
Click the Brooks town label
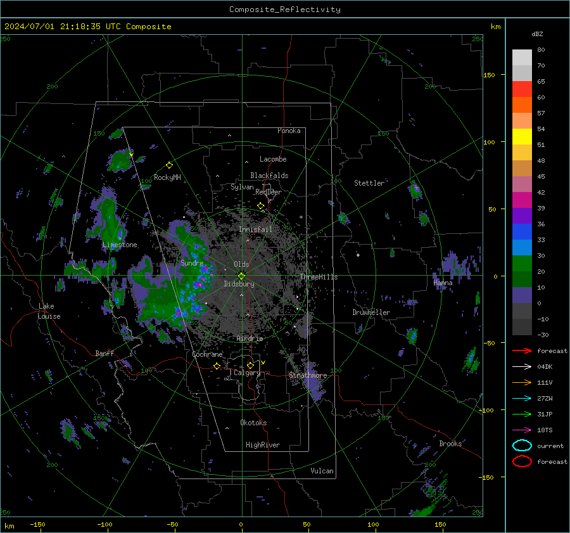[450, 444]
